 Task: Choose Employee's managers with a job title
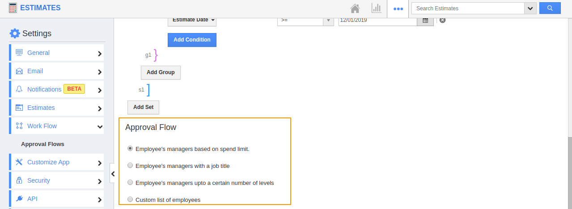tap(130, 166)
